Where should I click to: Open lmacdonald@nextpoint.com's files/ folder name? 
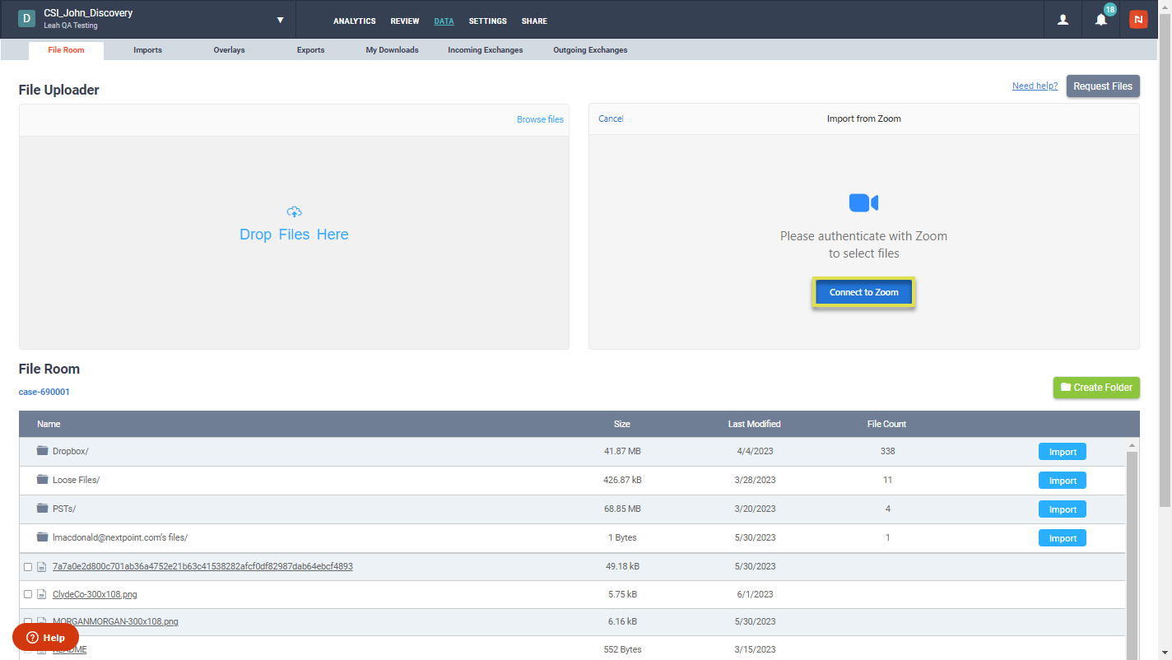point(120,537)
